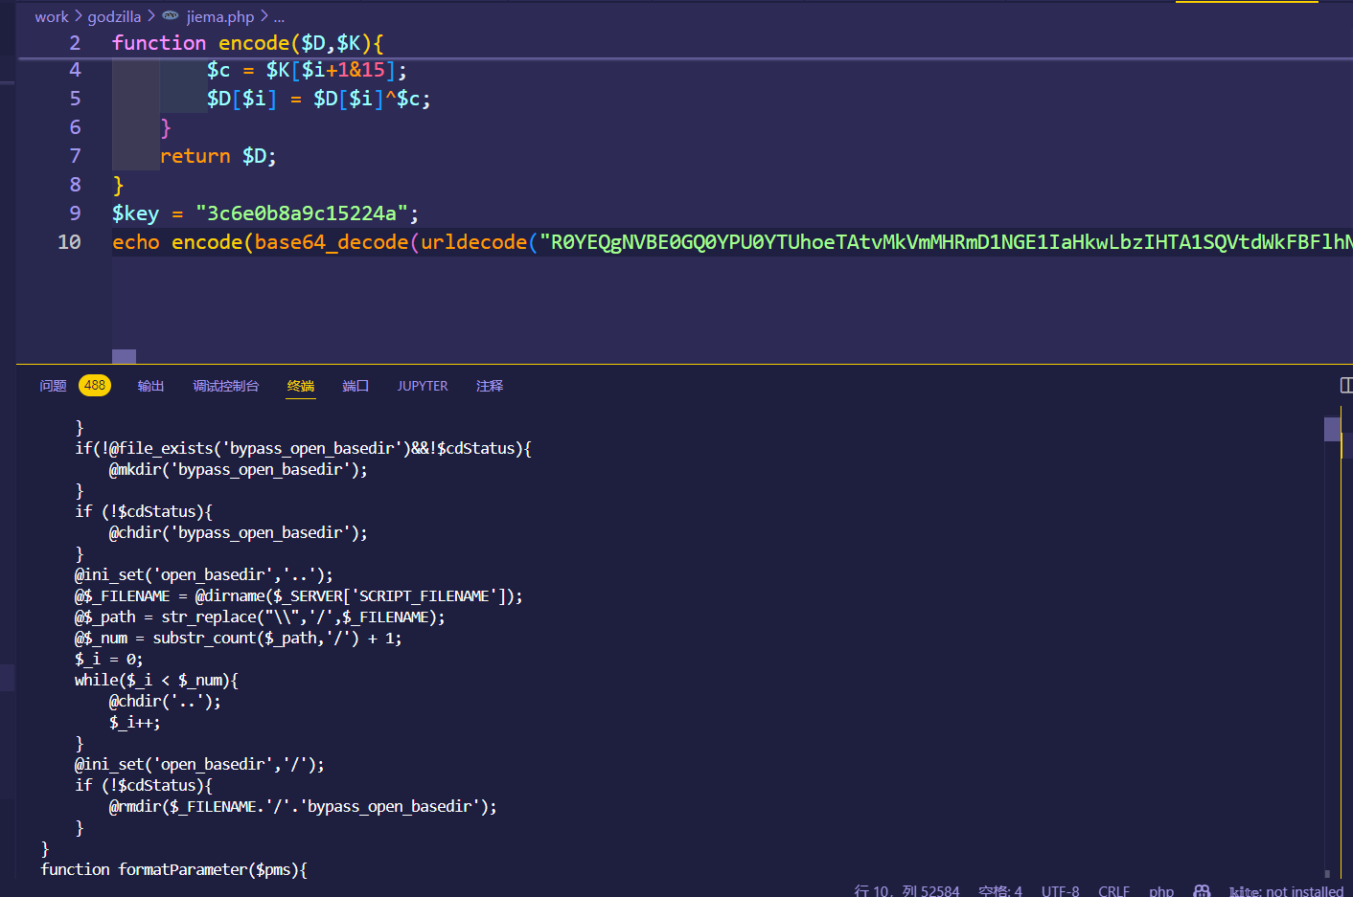Click line and column indicator '行 10, 列 52584'
This screenshot has height=897, width=1353.
coord(906,890)
